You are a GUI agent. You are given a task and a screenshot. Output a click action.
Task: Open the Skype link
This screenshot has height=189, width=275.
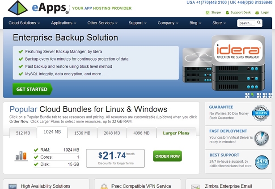tap(216, 12)
